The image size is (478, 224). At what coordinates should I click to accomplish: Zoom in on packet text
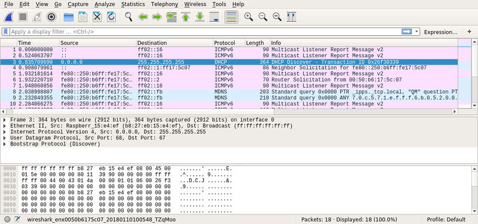pos(249,17)
